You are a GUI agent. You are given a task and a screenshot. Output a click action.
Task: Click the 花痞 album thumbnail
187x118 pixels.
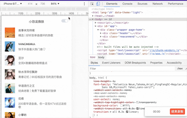coord(10,103)
